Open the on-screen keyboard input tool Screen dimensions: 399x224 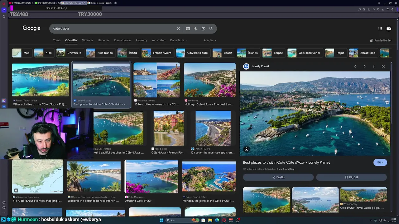coord(188,29)
